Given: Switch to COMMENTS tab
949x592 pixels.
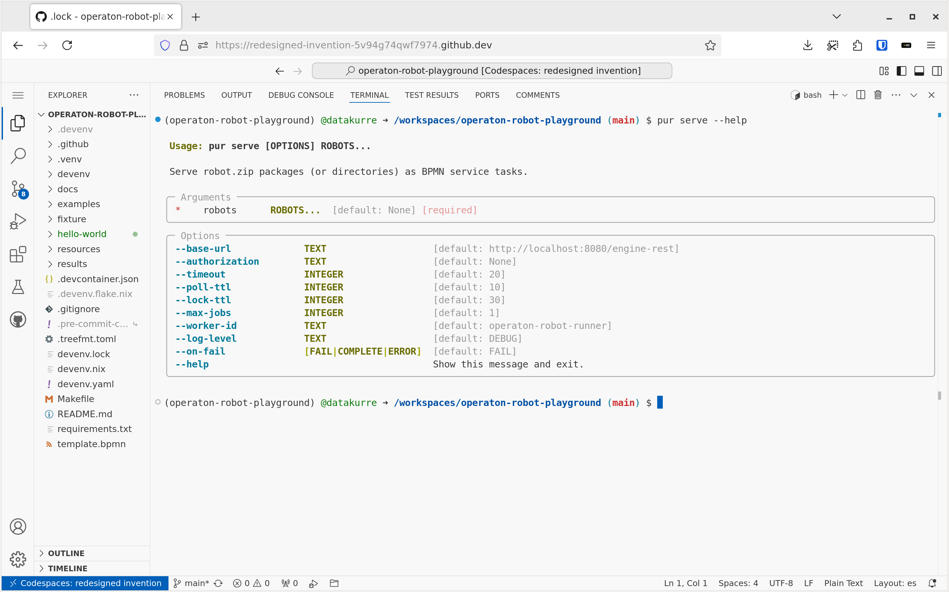Looking at the screenshot, I should click(x=537, y=95).
